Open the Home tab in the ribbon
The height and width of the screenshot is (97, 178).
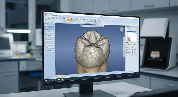[x=49, y=15]
